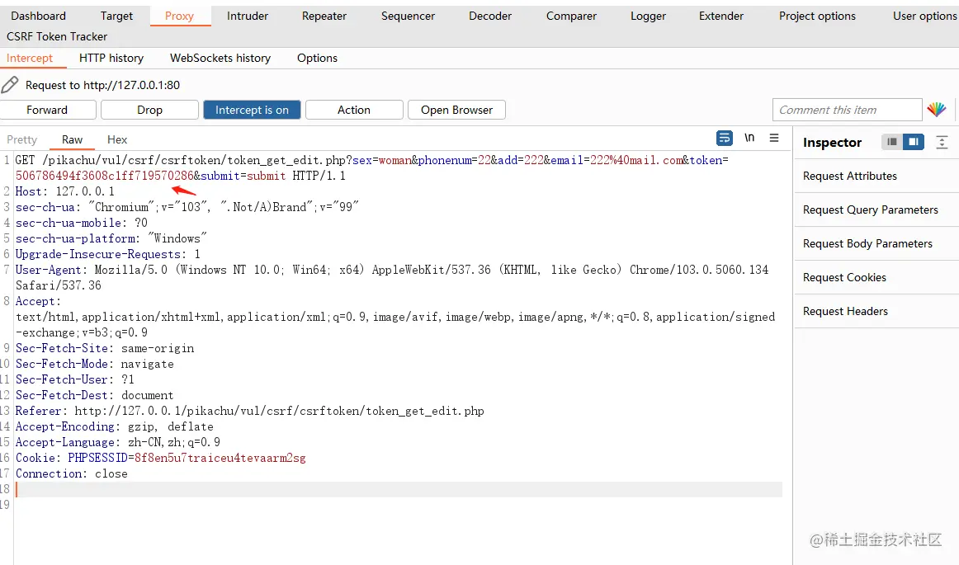The width and height of the screenshot is (959, 565).
Task: Click the pencil edit icon beside Request to
Action: point(10,84)
